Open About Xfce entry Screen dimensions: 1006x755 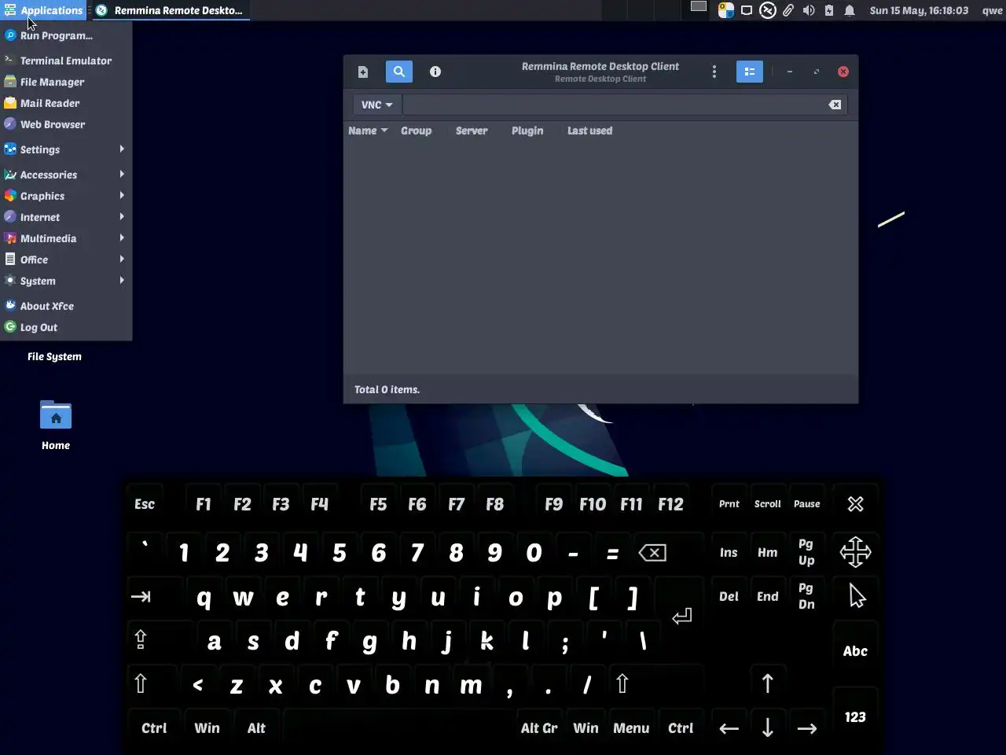pyautogui.click(x=66, y=306)
